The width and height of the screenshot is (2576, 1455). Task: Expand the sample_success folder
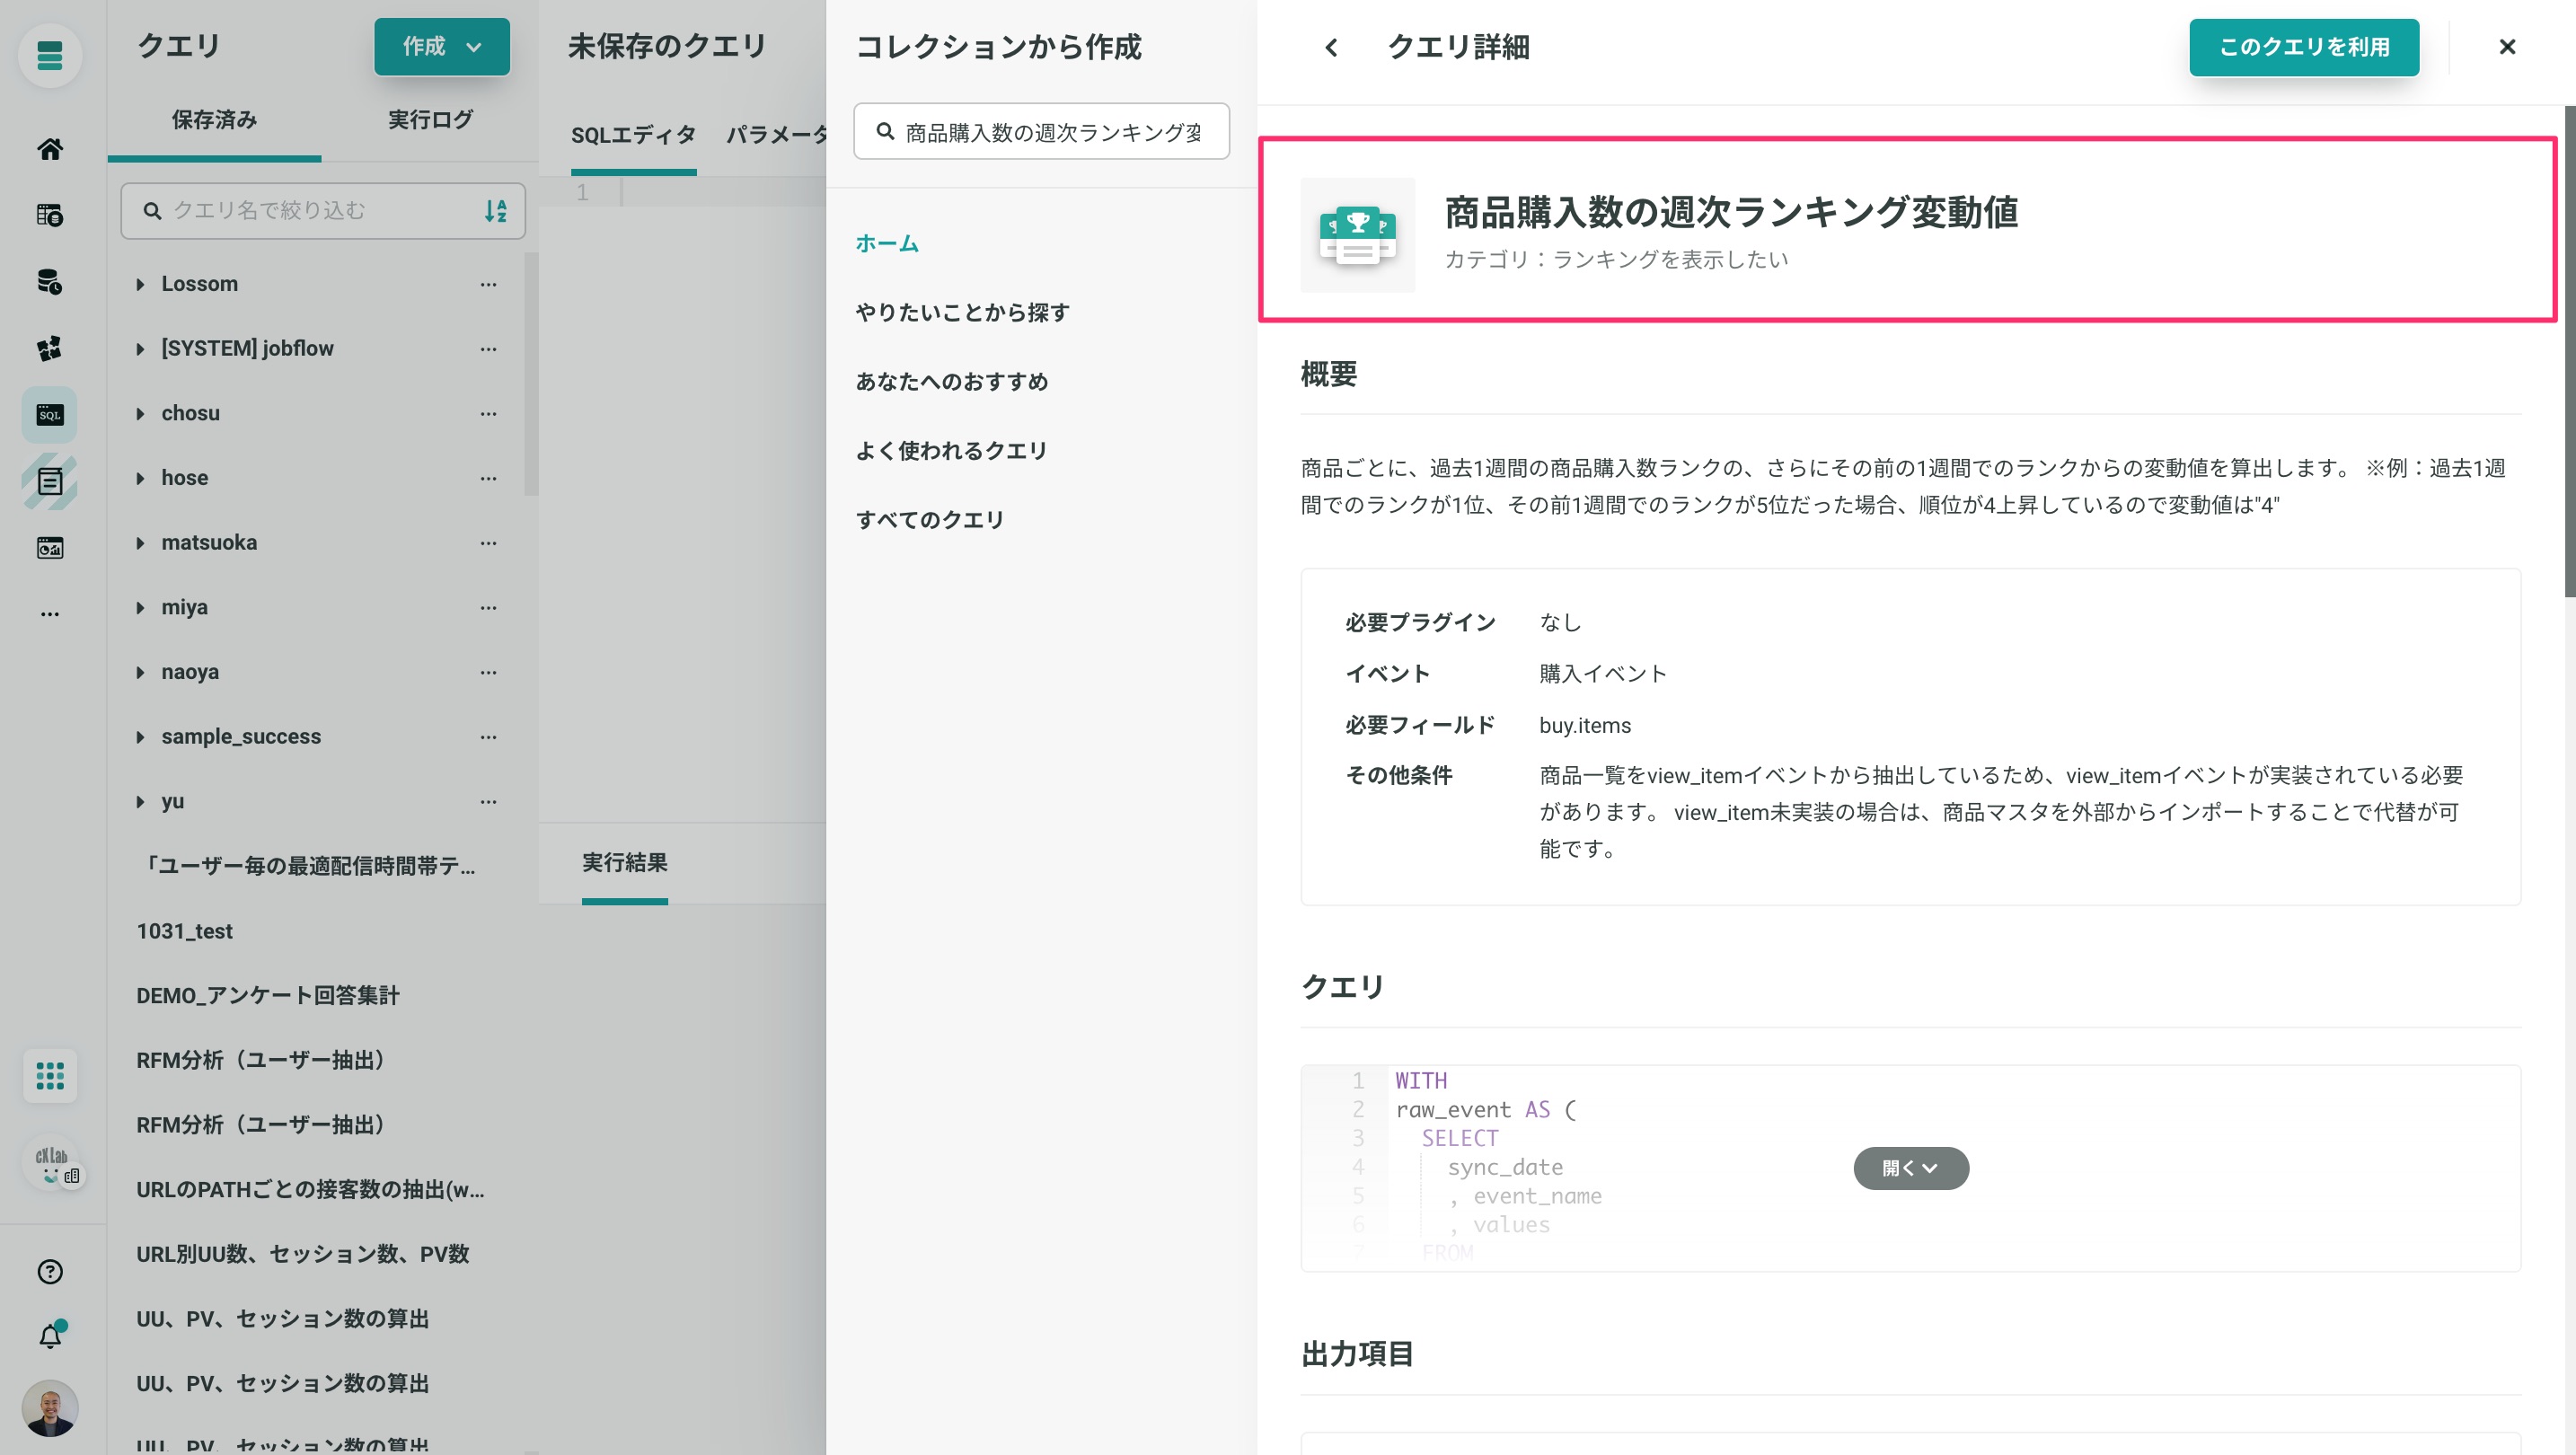pos(141,737)
